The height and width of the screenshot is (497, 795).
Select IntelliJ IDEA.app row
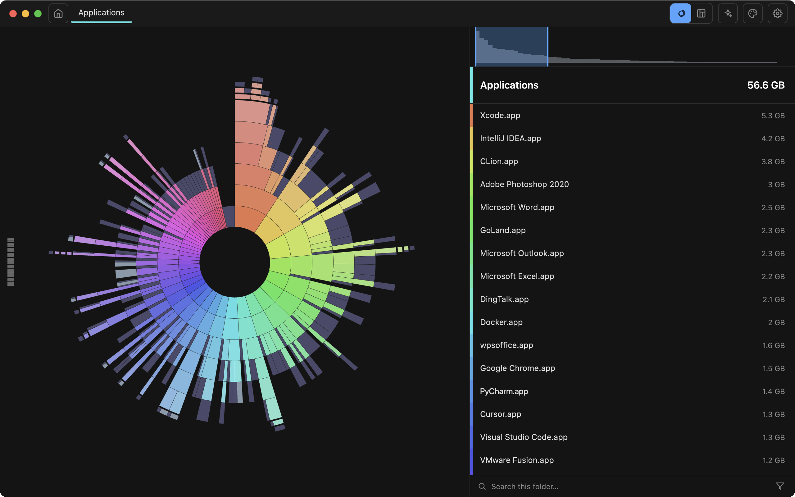point(632,139)
